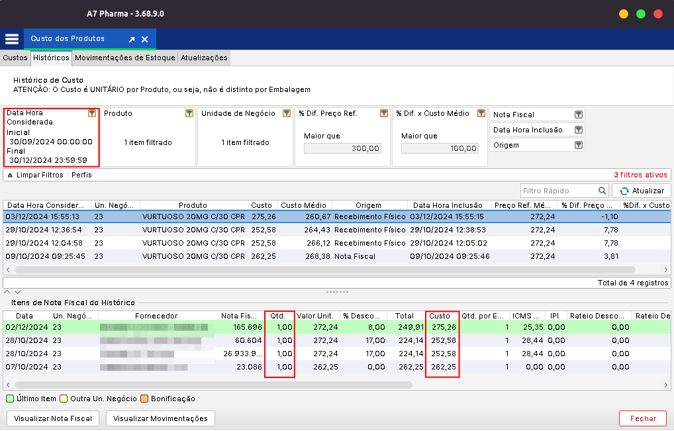674x431 pixels.
Task: Open the Unidade de Negócio filter funnel
Action: (286, 113)
